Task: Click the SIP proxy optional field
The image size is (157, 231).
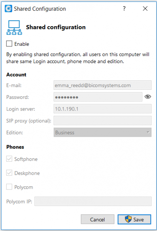Action: (x=102, y=121)
